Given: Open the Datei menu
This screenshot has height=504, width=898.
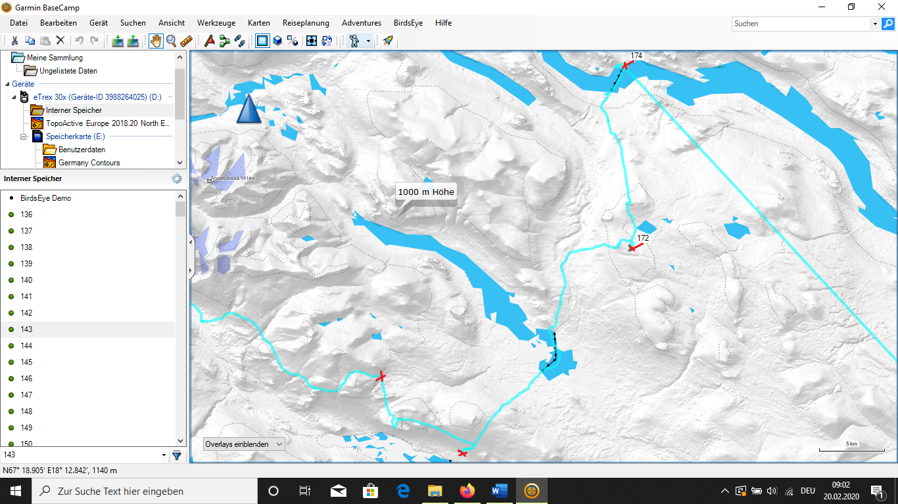Looking at the screenshot, I should [x=18, y=23].
